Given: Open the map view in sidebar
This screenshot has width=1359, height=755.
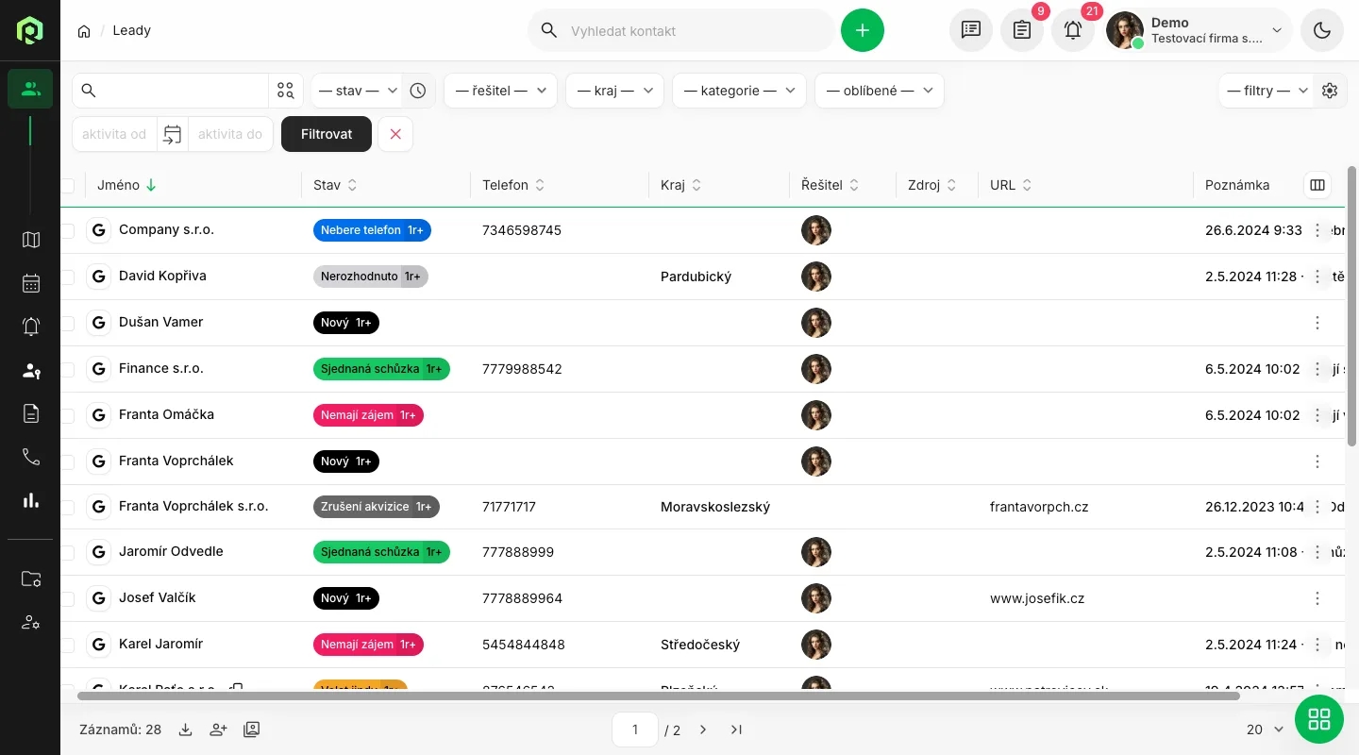Looking at the screenshot, I should 31,240.
